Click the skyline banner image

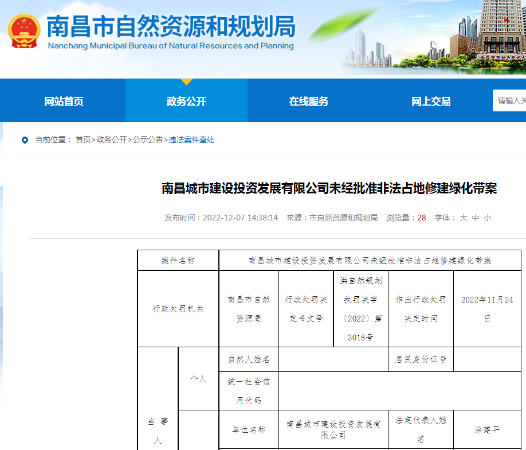434,37
